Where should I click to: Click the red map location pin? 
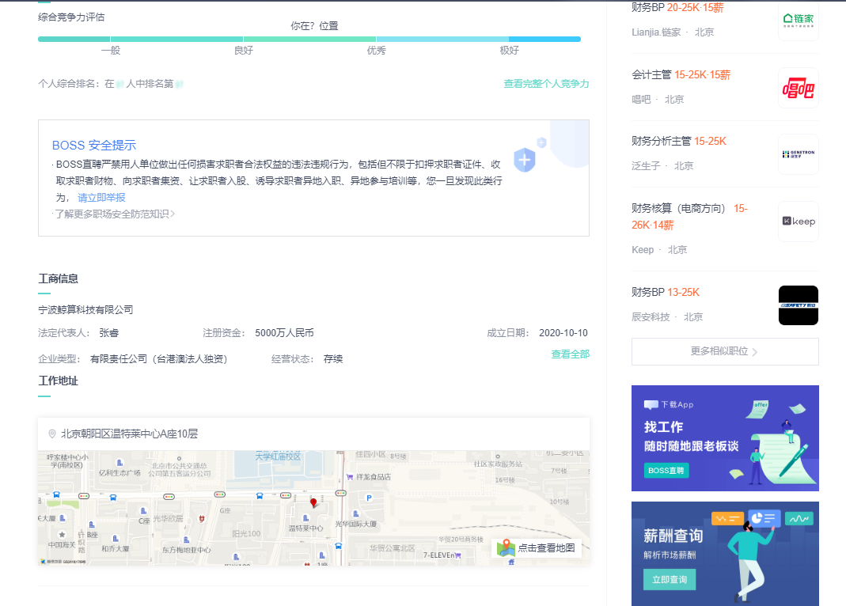pyautogui.click(x=313, y=503)
